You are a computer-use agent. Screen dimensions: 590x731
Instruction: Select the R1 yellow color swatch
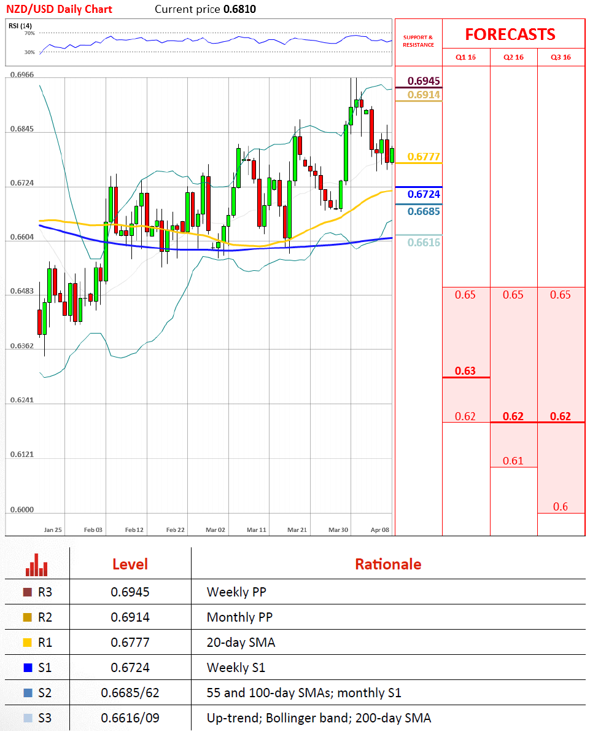point(28,643)
